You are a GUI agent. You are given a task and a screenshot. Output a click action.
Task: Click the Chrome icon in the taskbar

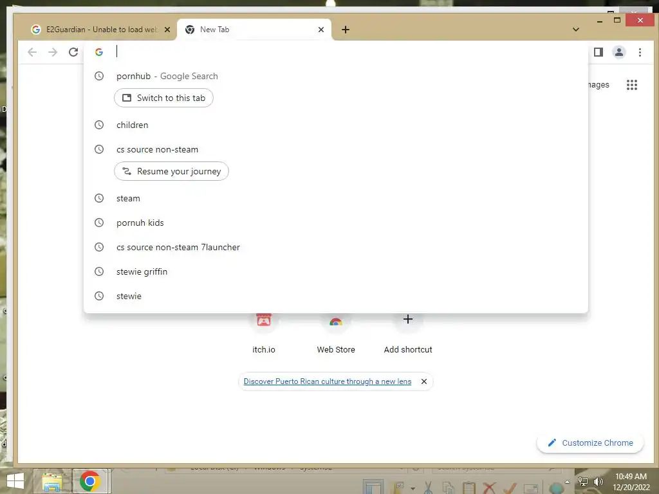pos(90,481)
